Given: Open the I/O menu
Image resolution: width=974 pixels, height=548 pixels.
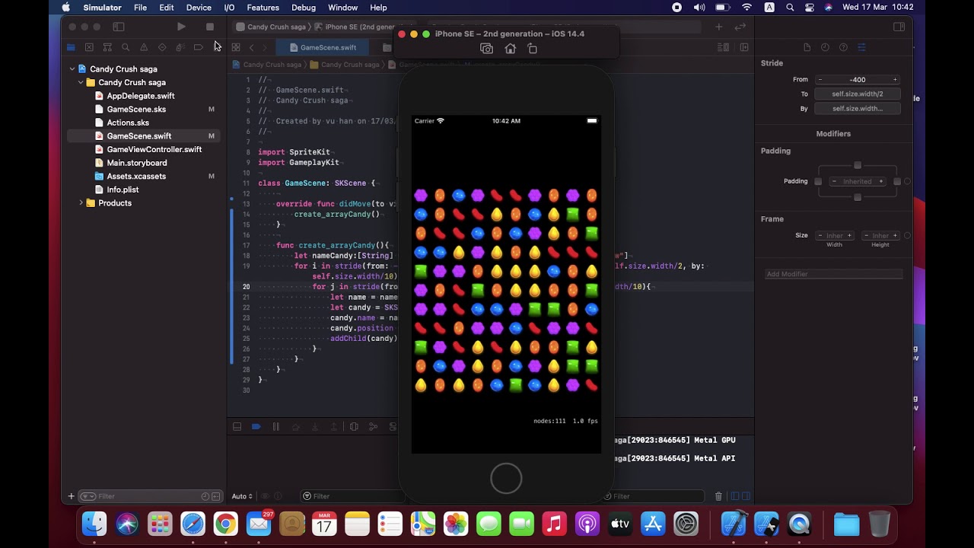Looking at the screenshot, I should 229,8.
